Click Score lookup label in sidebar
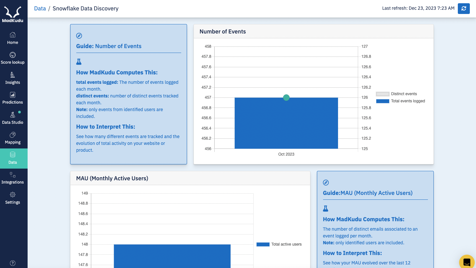The width and height of the screenshot is (476, 268). (13, 62)
